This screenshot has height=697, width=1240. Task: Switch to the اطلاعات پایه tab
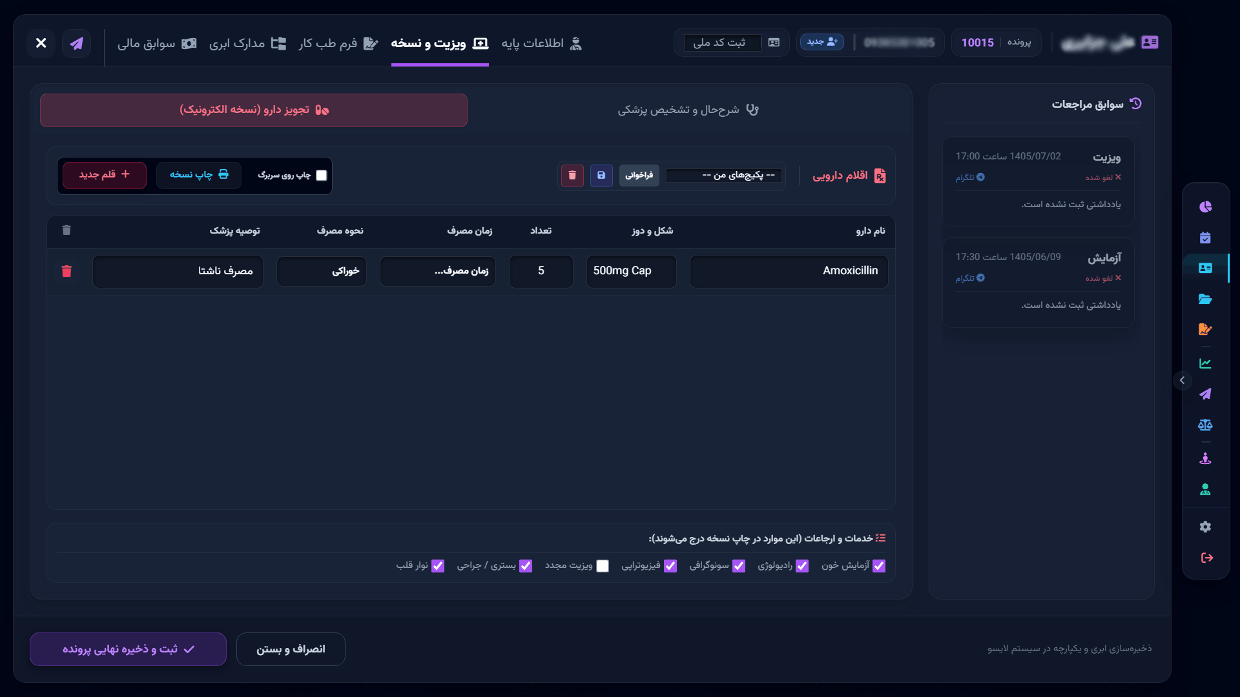(542, 43)
